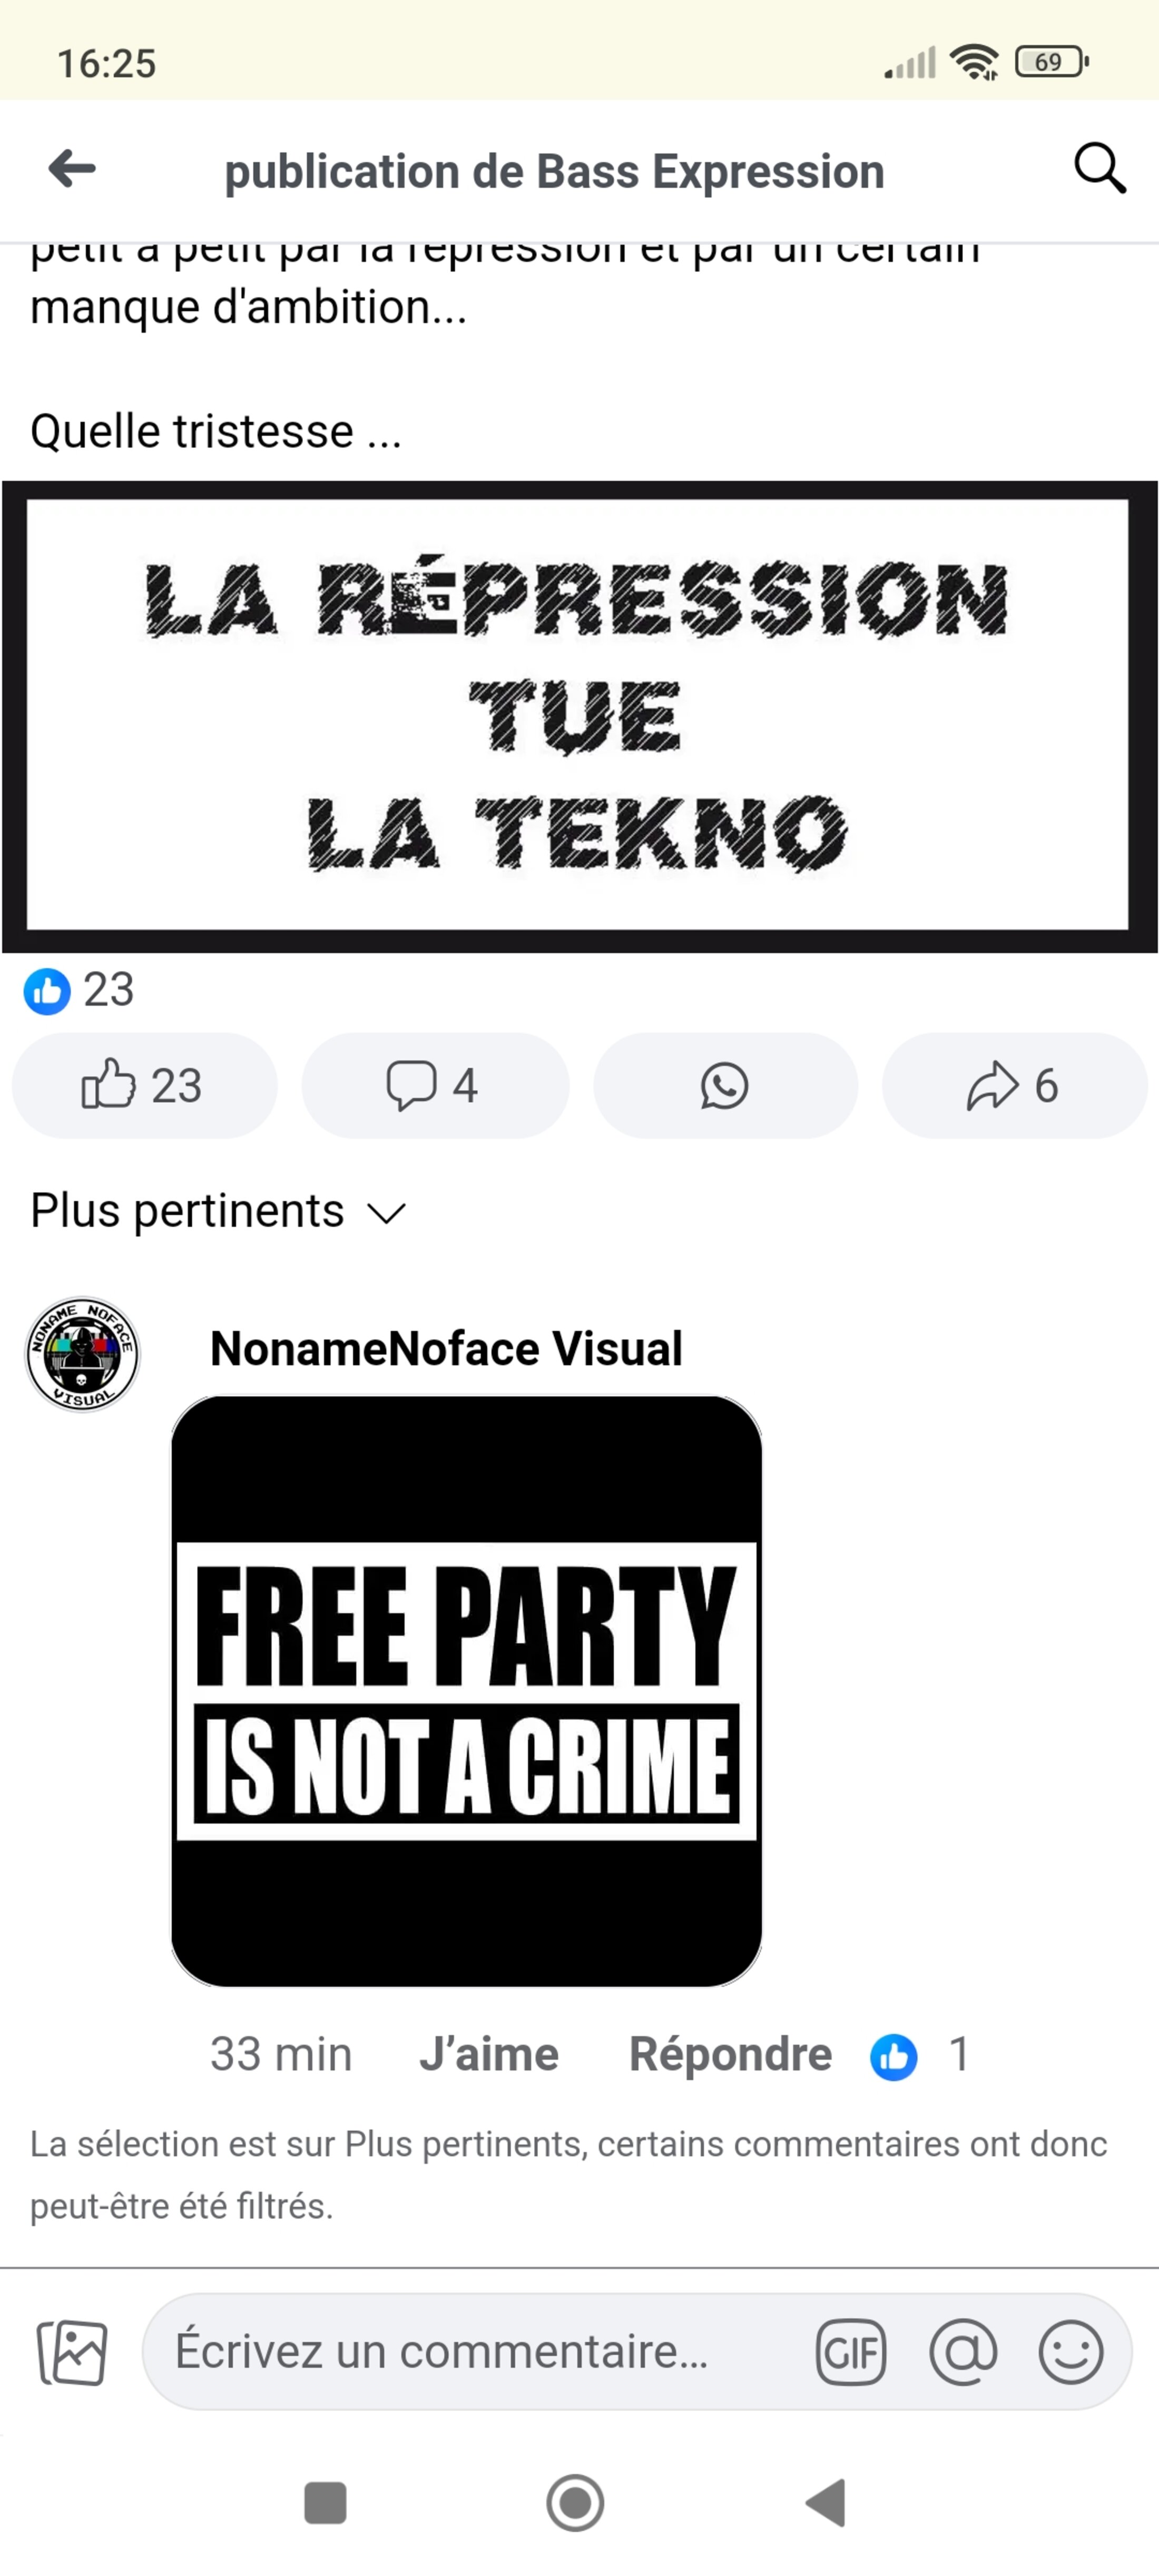Open search with the magnifier icon
Image resolution: width=1159 pixels, height=2576 pixels.
(x=1100, y=168)
